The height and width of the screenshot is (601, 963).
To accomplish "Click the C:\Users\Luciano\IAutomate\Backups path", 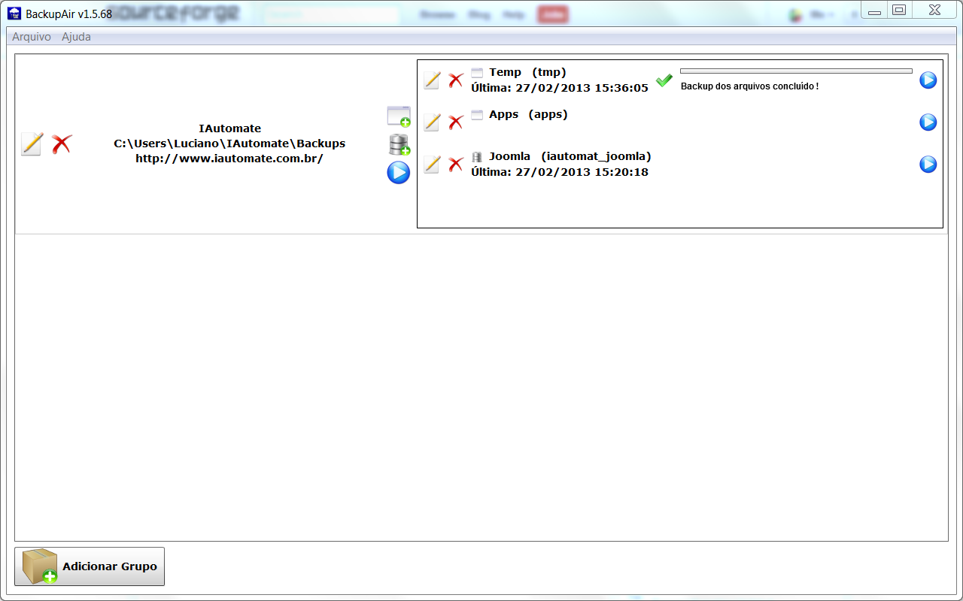I will click(x=229, y=143).
